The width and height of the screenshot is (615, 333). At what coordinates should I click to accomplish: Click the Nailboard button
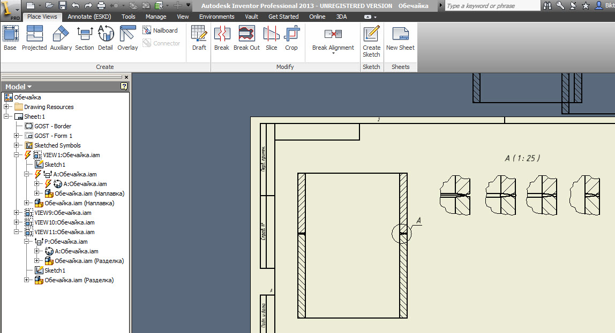pos(161,30)
